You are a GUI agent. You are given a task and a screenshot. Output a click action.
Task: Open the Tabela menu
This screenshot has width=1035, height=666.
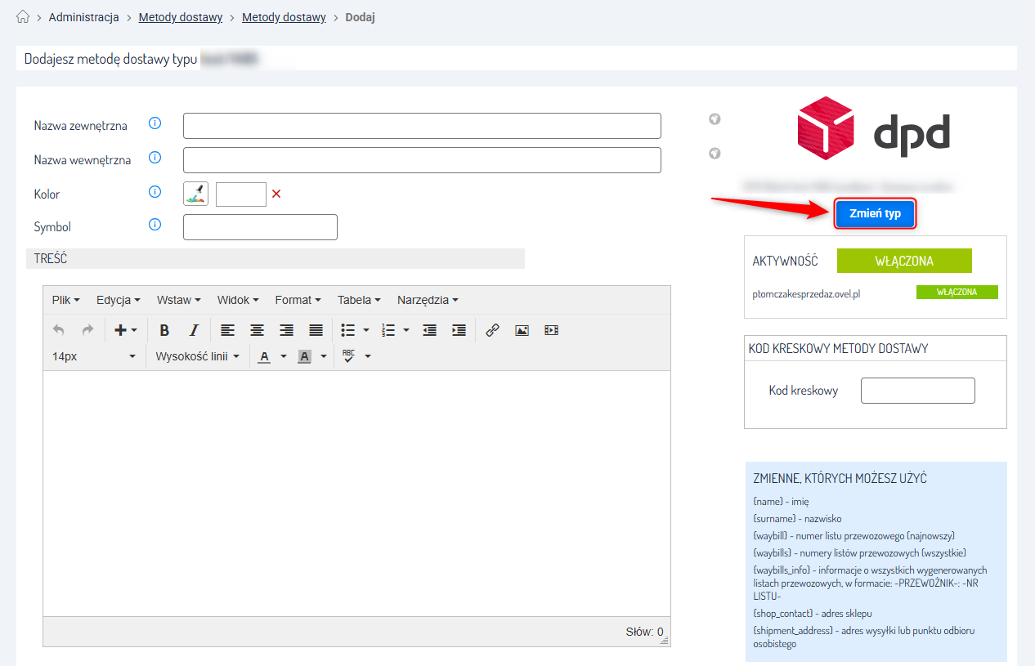pos(359,300)
